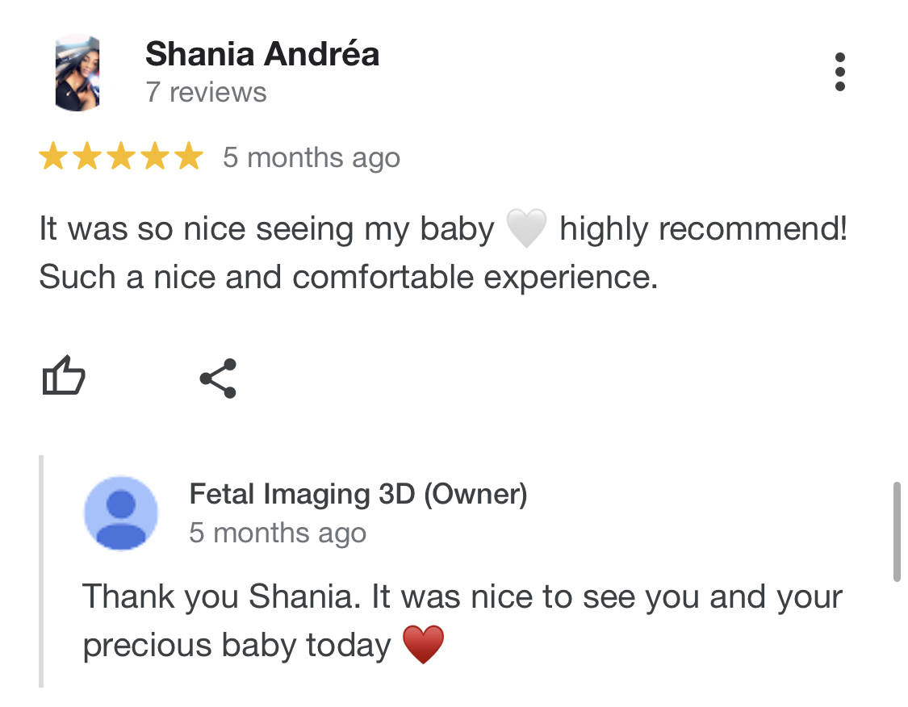Viewport: 908px width, 707px height.
Task: Open Shania Andréa's reviewer name link
Action: (262, 55)
